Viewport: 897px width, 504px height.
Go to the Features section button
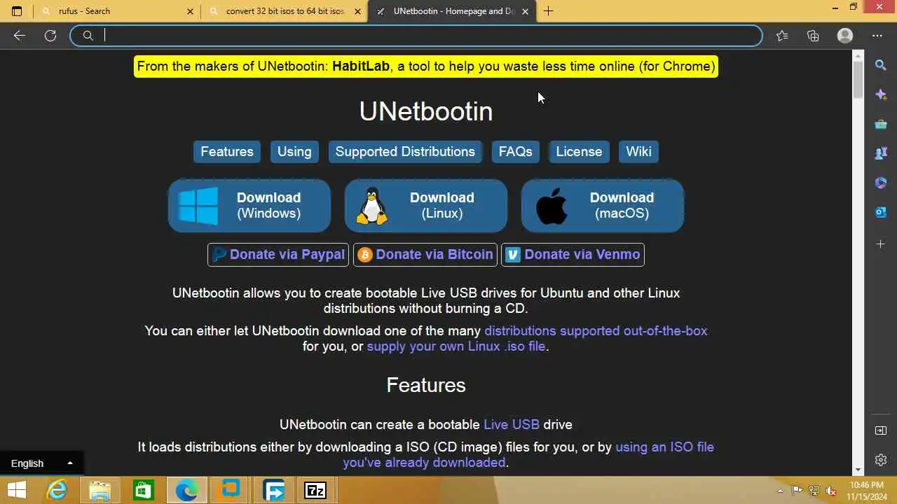tap(227, 152)
